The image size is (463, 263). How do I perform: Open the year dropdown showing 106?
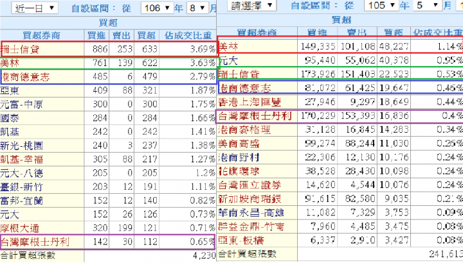(158, 8)
